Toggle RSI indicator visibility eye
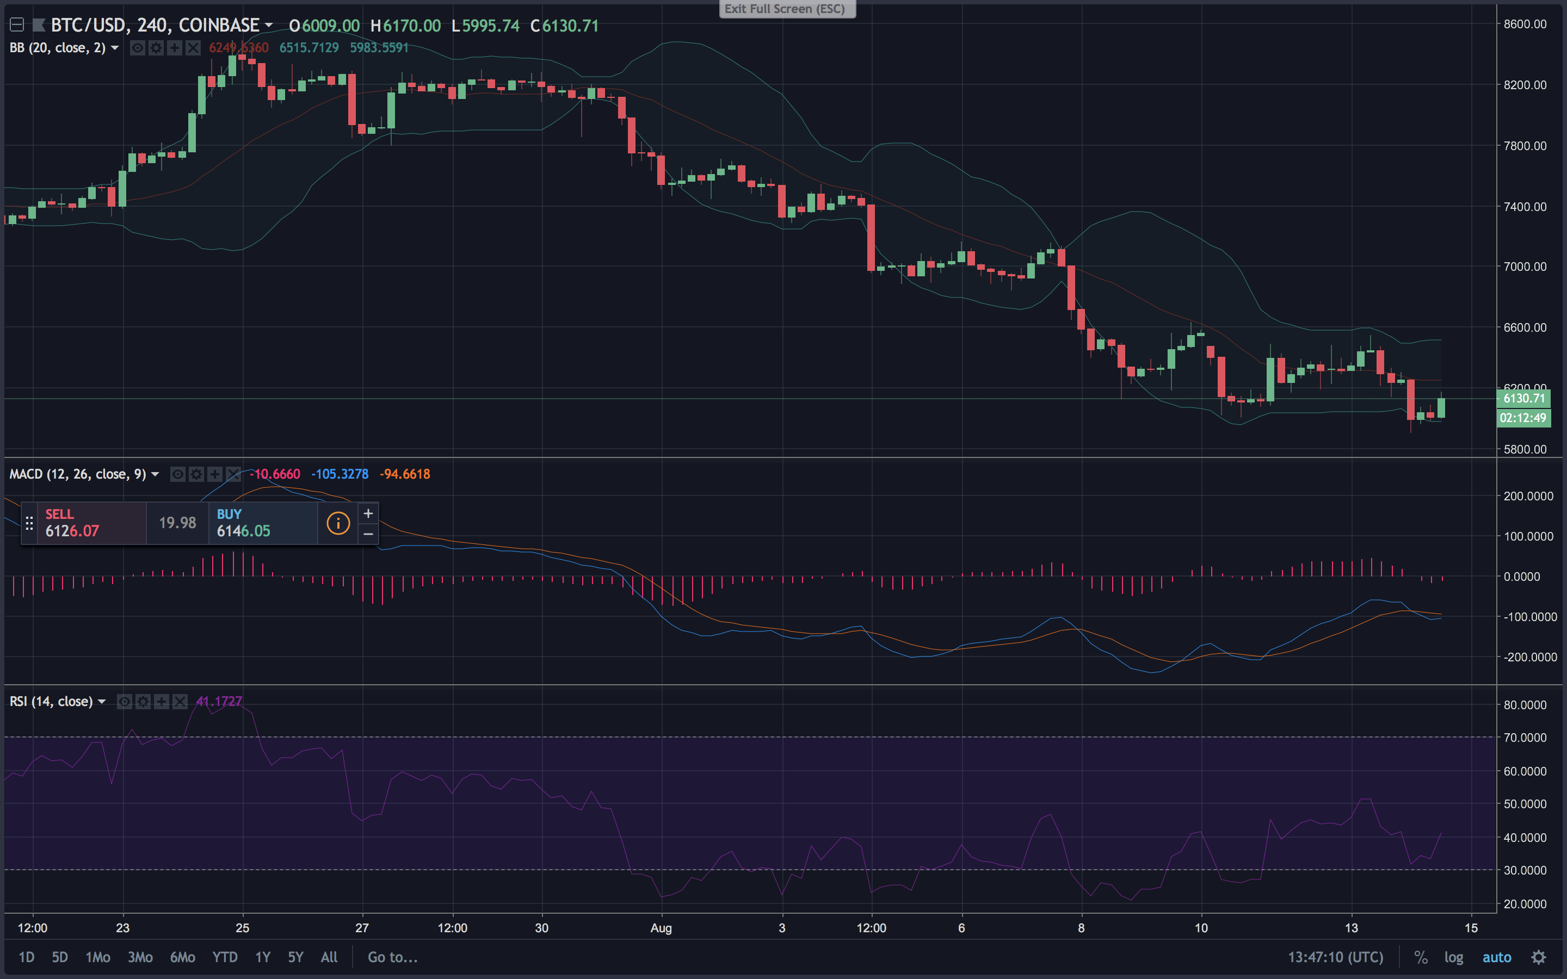This screenshot has height=979, width=1567. 124,702
